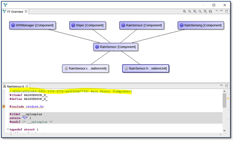This screenshot has width=234, height=141.
Task: Click the zoom out magnifier icon
Action: click(x=189, y=11)
